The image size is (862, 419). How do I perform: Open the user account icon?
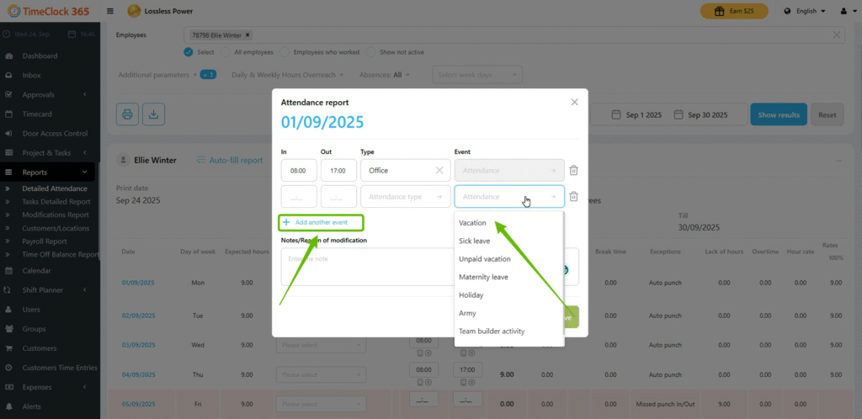pos(844,11)
